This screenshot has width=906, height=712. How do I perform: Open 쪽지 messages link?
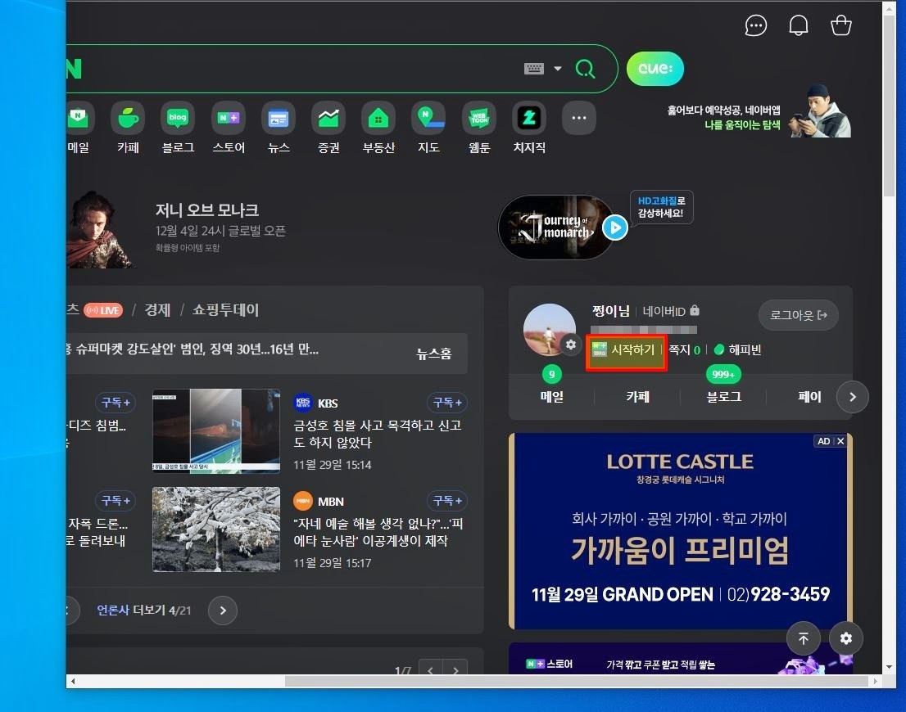685,350
